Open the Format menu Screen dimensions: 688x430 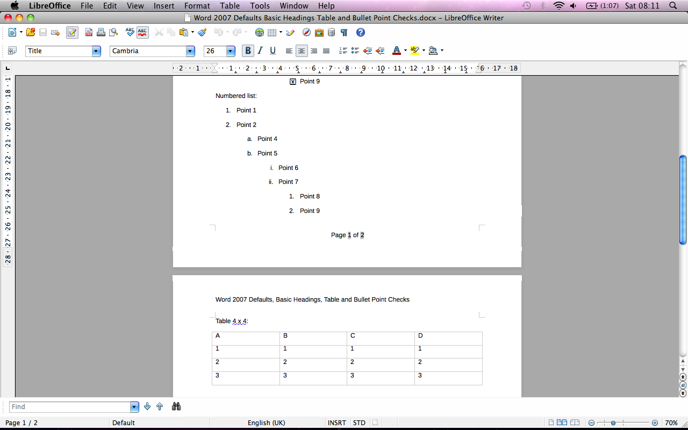(x=197, y=6)
